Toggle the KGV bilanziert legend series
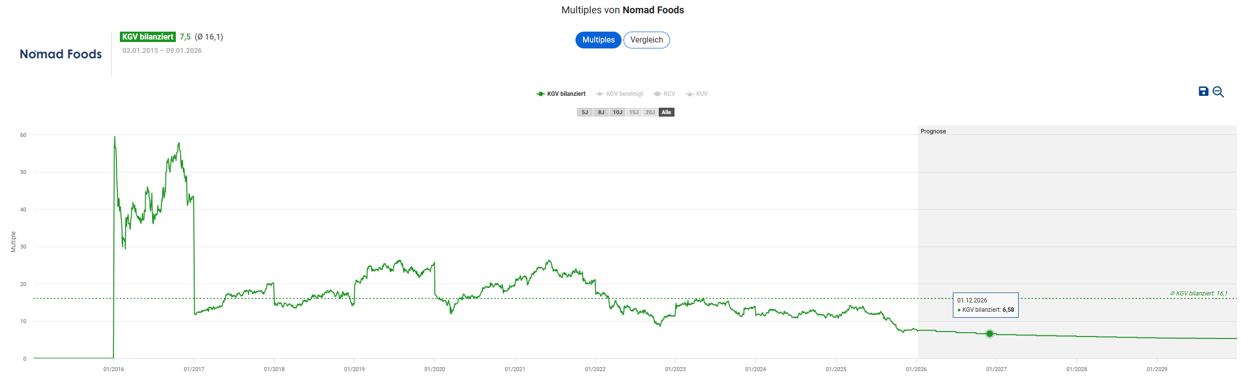This screenshot has width=1248, height=379. pos(561,94)
